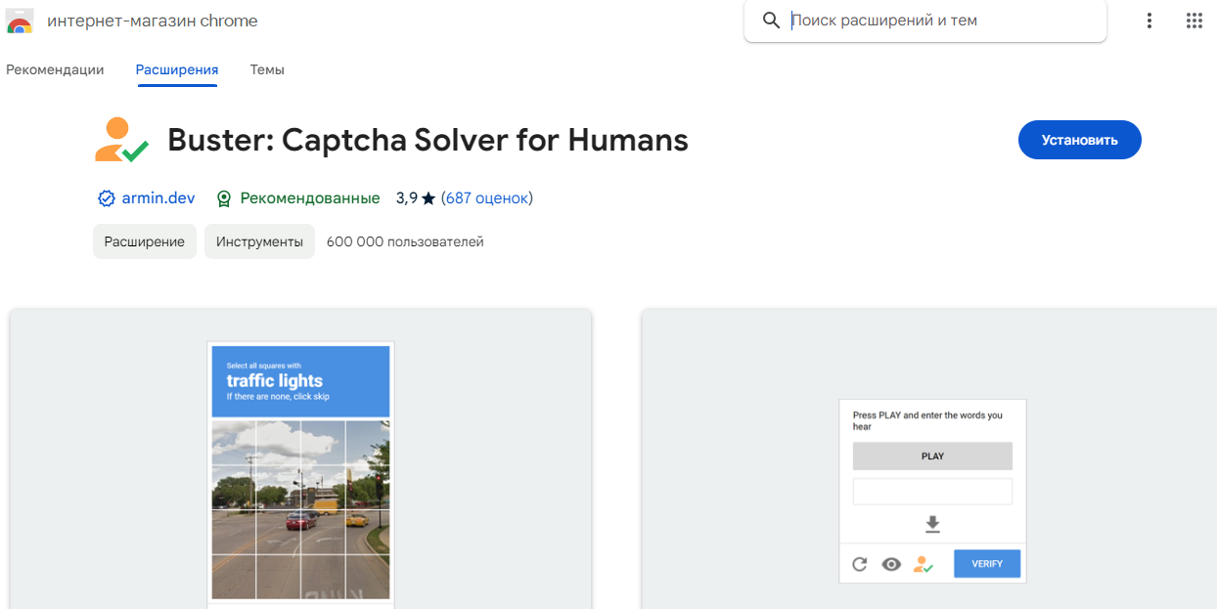This screenshot has height=609, width=1217.
Task: Click the Buster extension logo icon
Action: [121, 141]
